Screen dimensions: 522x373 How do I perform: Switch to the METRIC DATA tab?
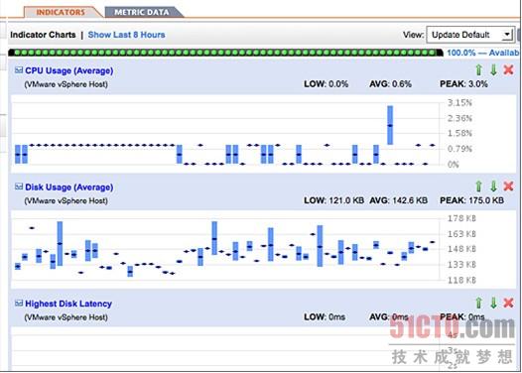pyautogui.click(x=142, y=12)
